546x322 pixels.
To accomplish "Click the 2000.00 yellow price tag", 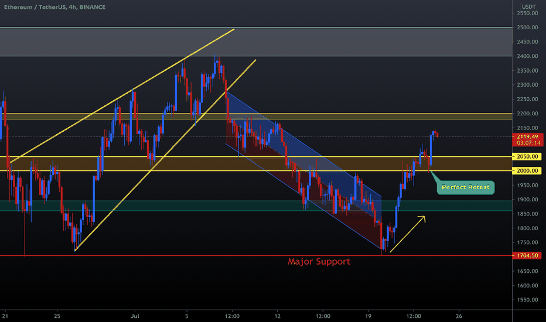I will point(527,170).
